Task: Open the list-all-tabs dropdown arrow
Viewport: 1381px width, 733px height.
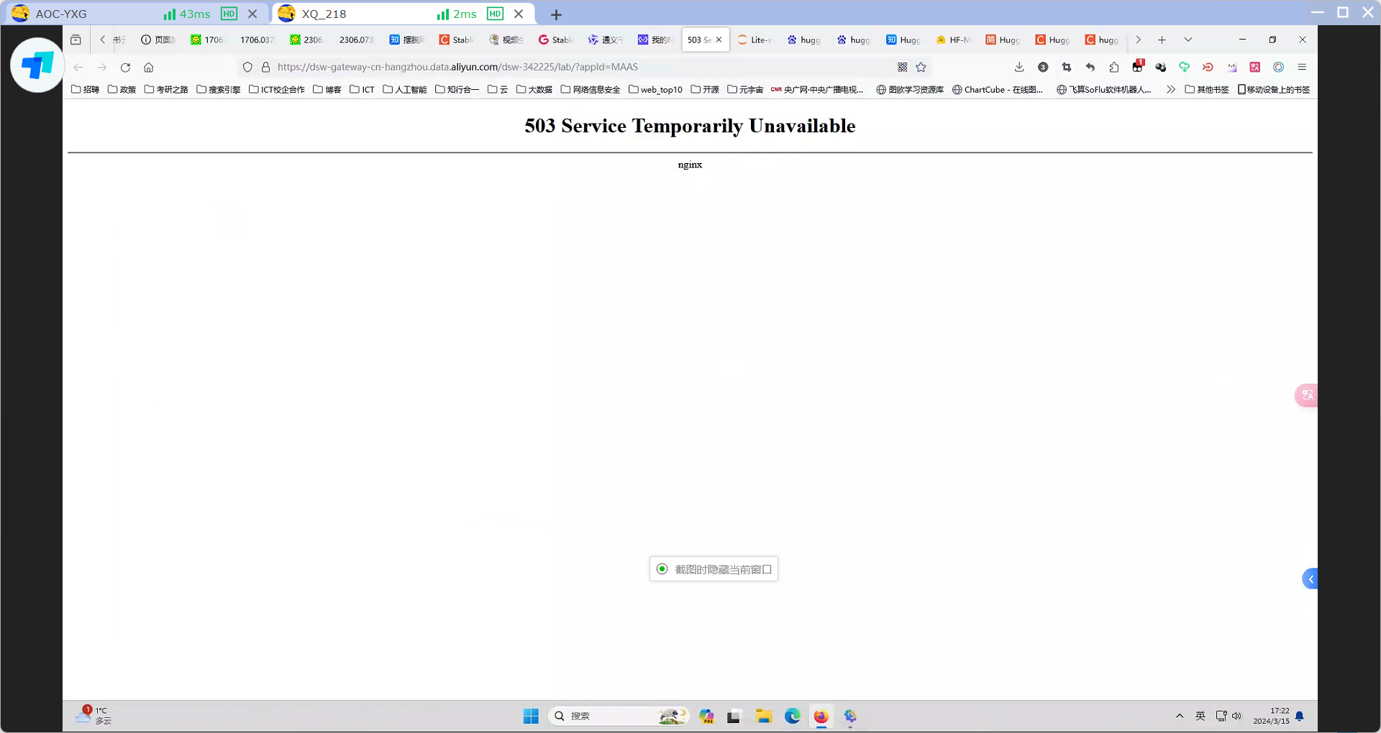Action: click(x=1188, y=40)
